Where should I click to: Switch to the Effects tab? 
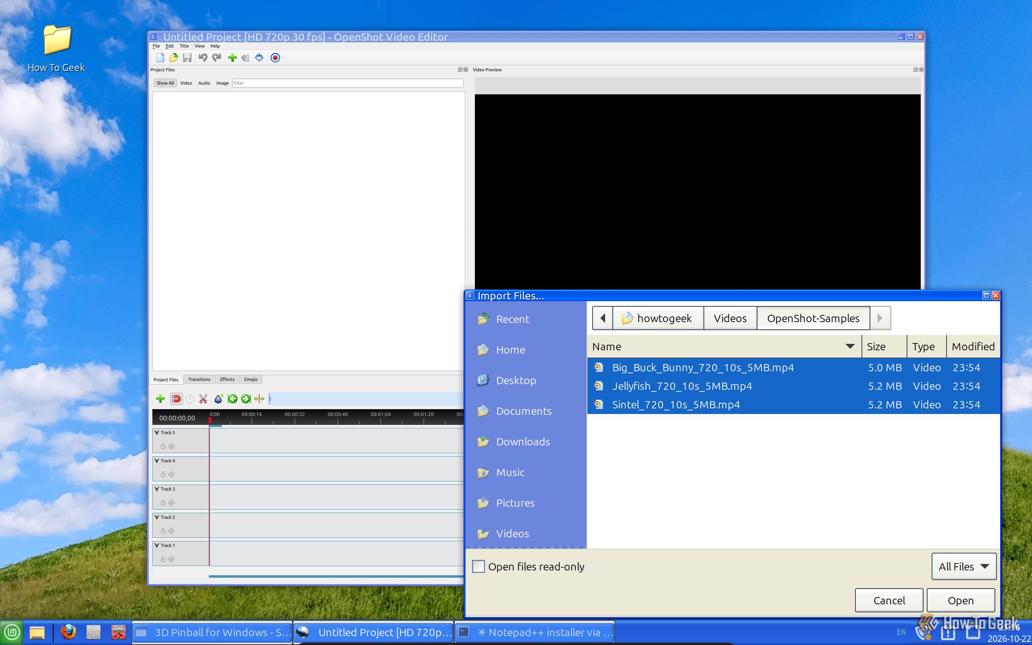point(227,379)
